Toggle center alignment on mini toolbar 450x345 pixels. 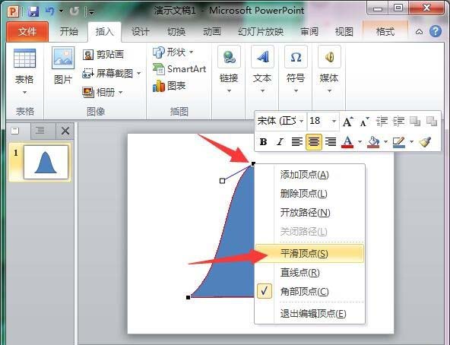coord(314,142)
